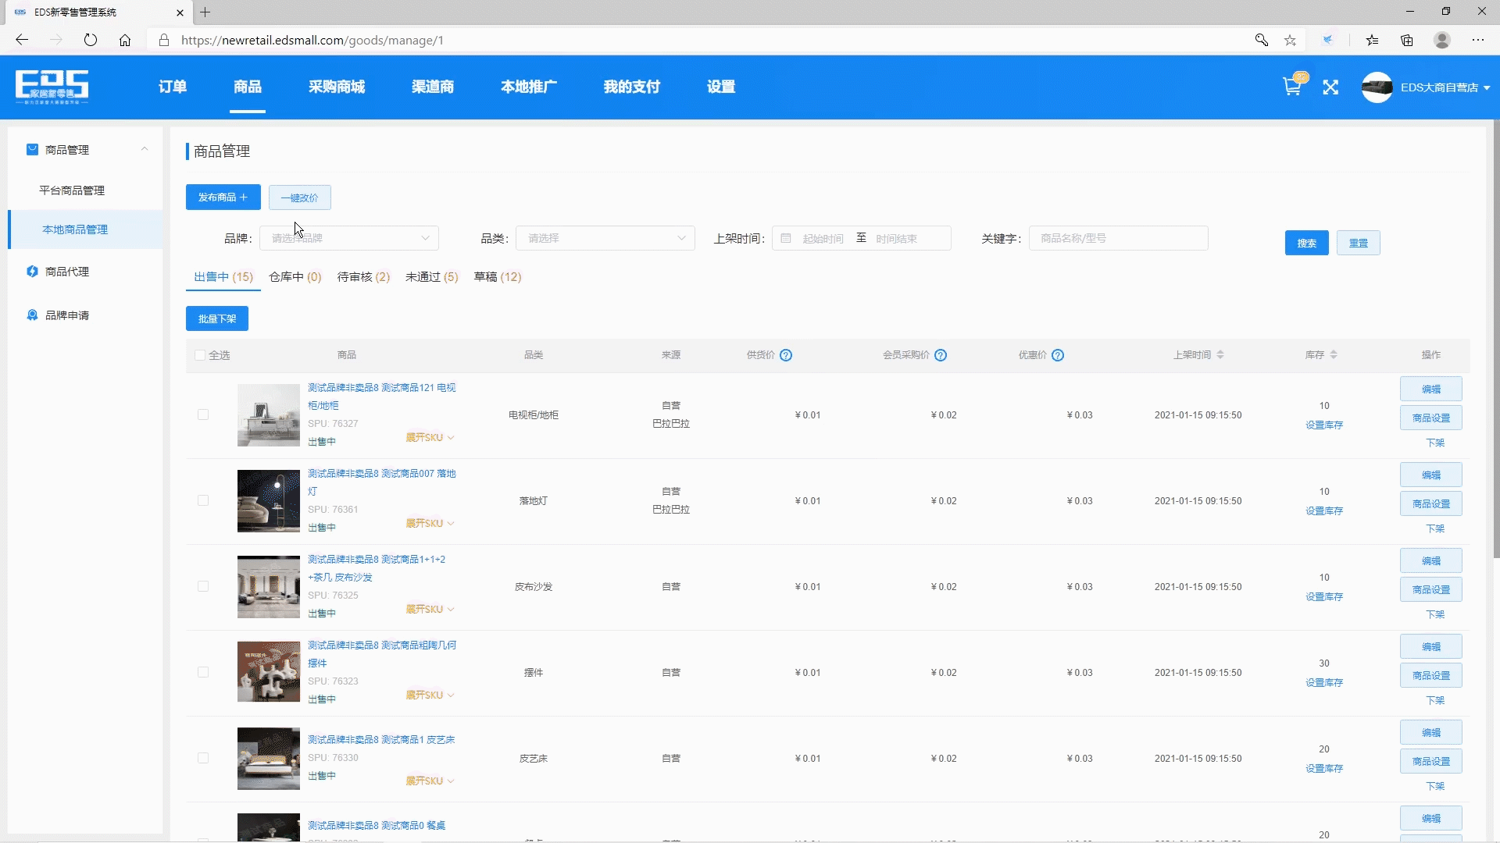1500x843 pixels.
Task: Click 编辑 for the 摆件 product row
Action: click(1431, 646)
